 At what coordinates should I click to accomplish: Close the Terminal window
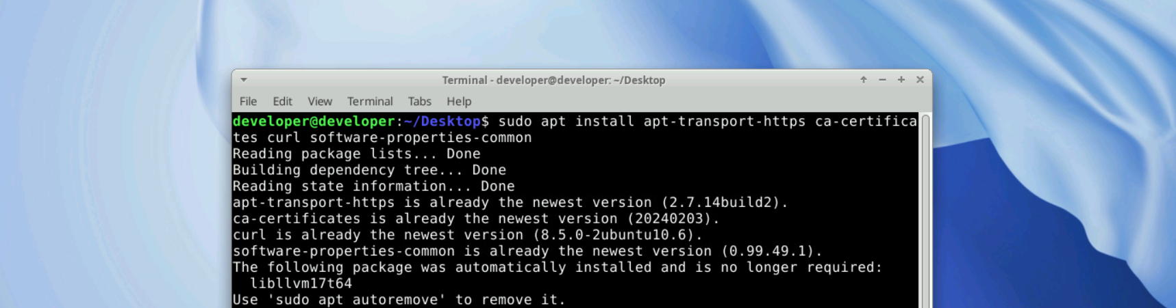tap(920, 80)
